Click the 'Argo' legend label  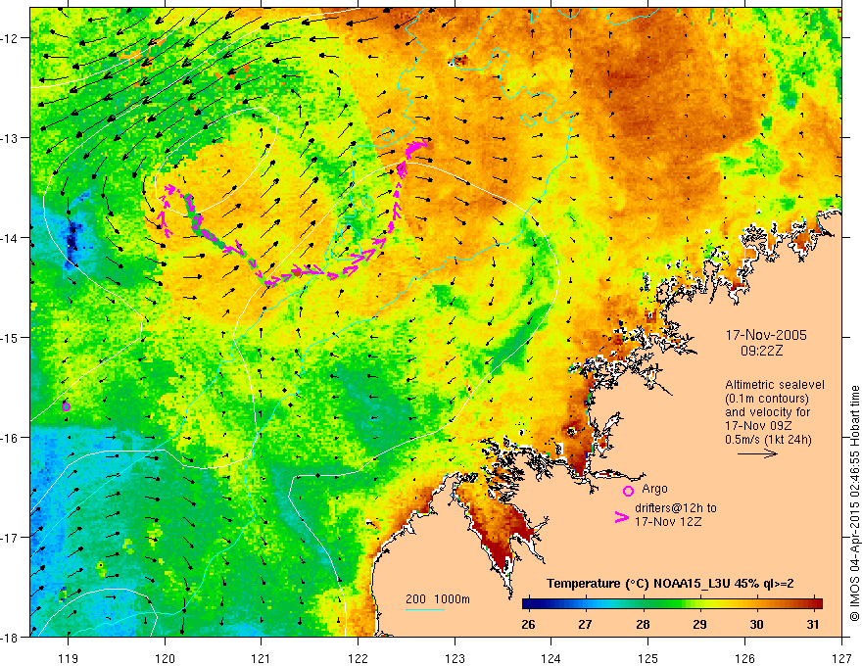pyautogui.click(x=654, y=489)
